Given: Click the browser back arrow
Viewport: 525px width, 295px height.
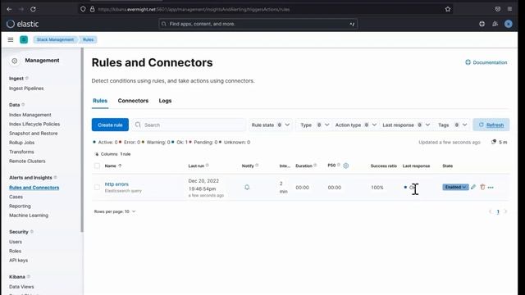Looking at the screenshot, I should [9, 9].
